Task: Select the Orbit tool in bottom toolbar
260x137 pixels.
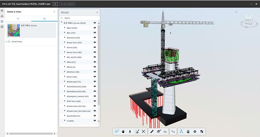Action: (116, 132)
